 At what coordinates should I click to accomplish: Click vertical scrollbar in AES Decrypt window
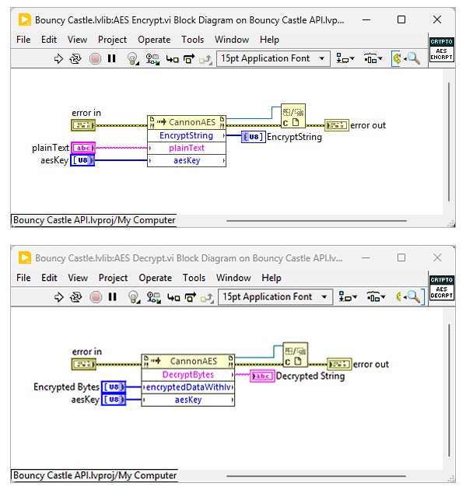[449, 390]
